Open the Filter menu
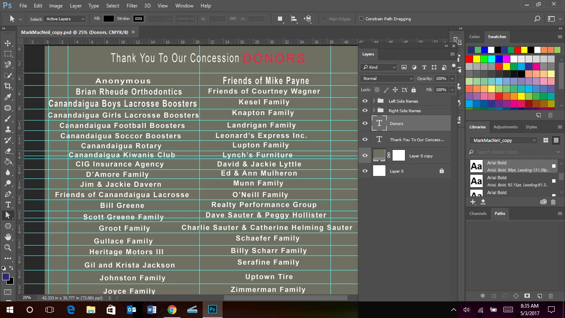The image size is (565, 318). coord(132,6)
